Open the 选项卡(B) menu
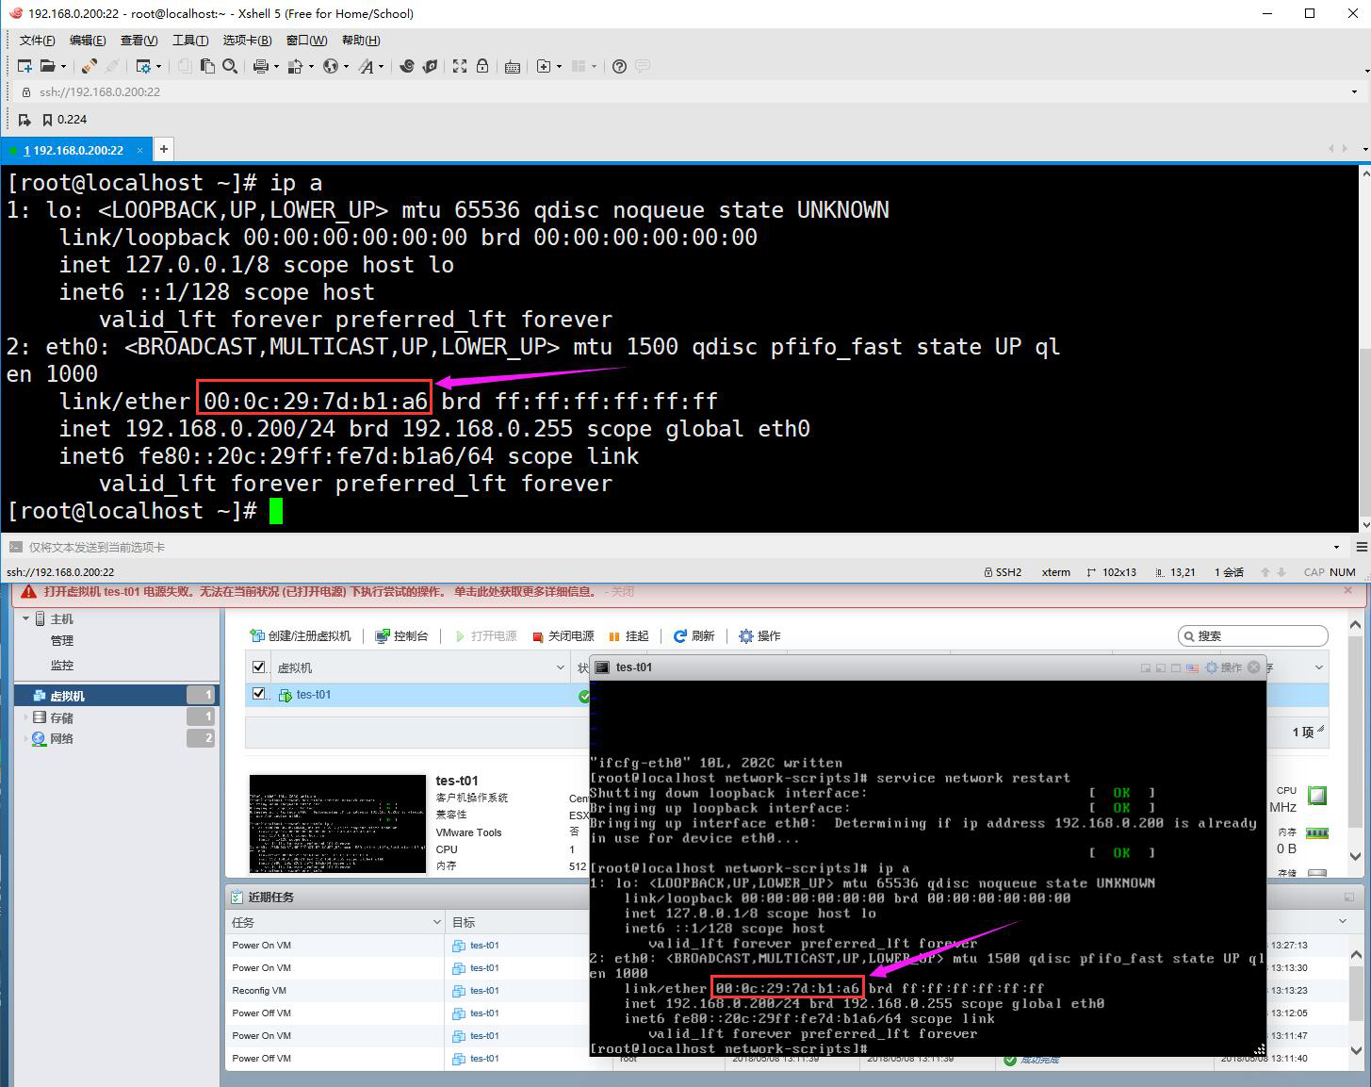 [x=247, y=40]
